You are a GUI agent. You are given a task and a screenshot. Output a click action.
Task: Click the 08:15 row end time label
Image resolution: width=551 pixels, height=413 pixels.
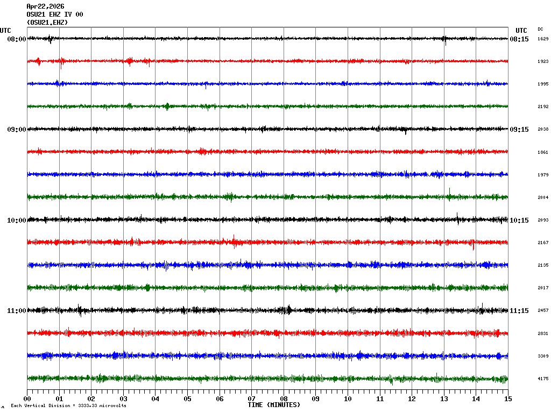(519, 39)
